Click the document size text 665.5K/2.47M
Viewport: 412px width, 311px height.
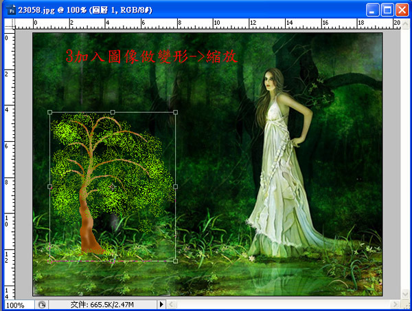pos(112,305)
